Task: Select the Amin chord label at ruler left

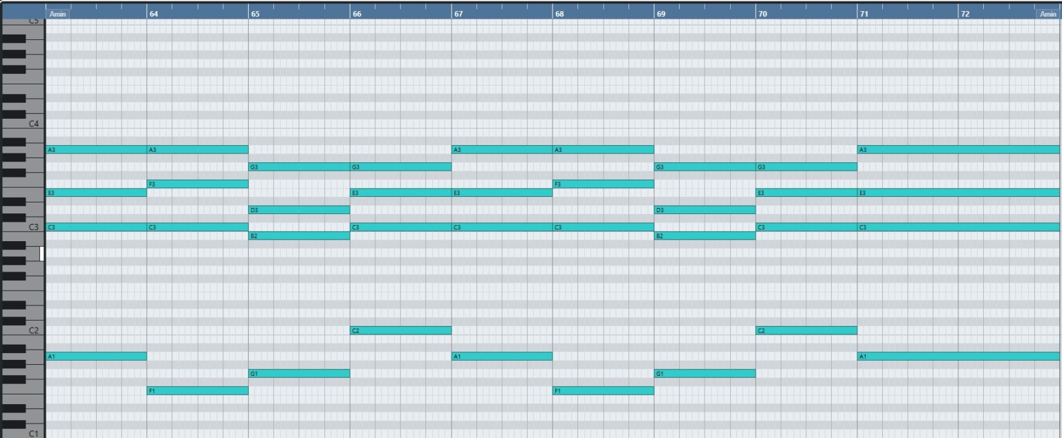Action: 58,14
